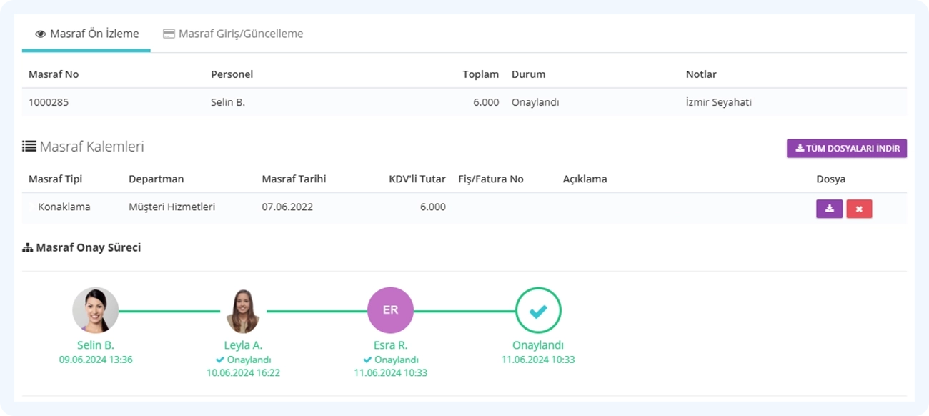
Task: Open Leyla A.'s profile photo
Action: [243, 310]
